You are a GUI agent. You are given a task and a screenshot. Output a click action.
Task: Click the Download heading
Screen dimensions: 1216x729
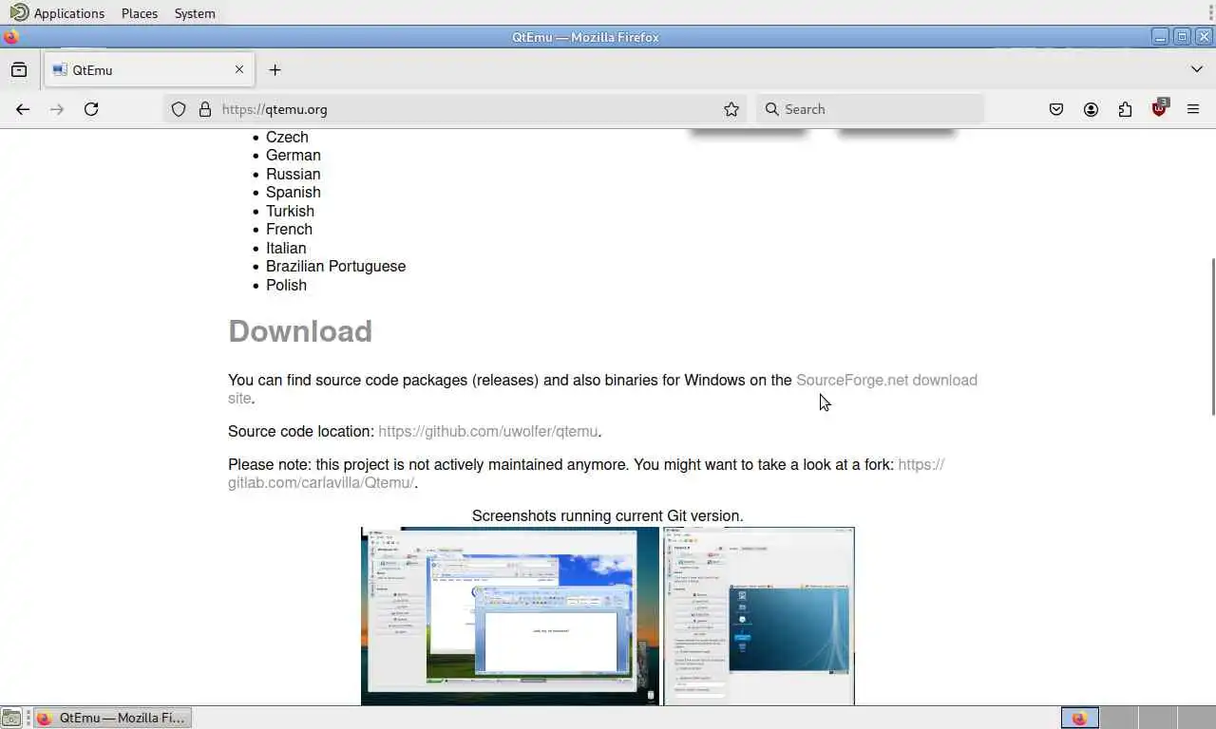click(x=300, y=331)
